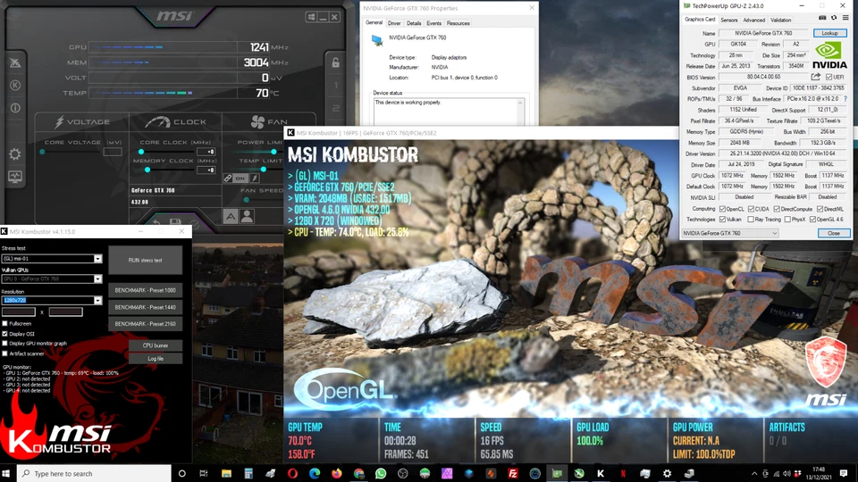Screen dimensions: 858x482
Task: Click Bus Interface question mark icon
Action: tap(845, 99)
